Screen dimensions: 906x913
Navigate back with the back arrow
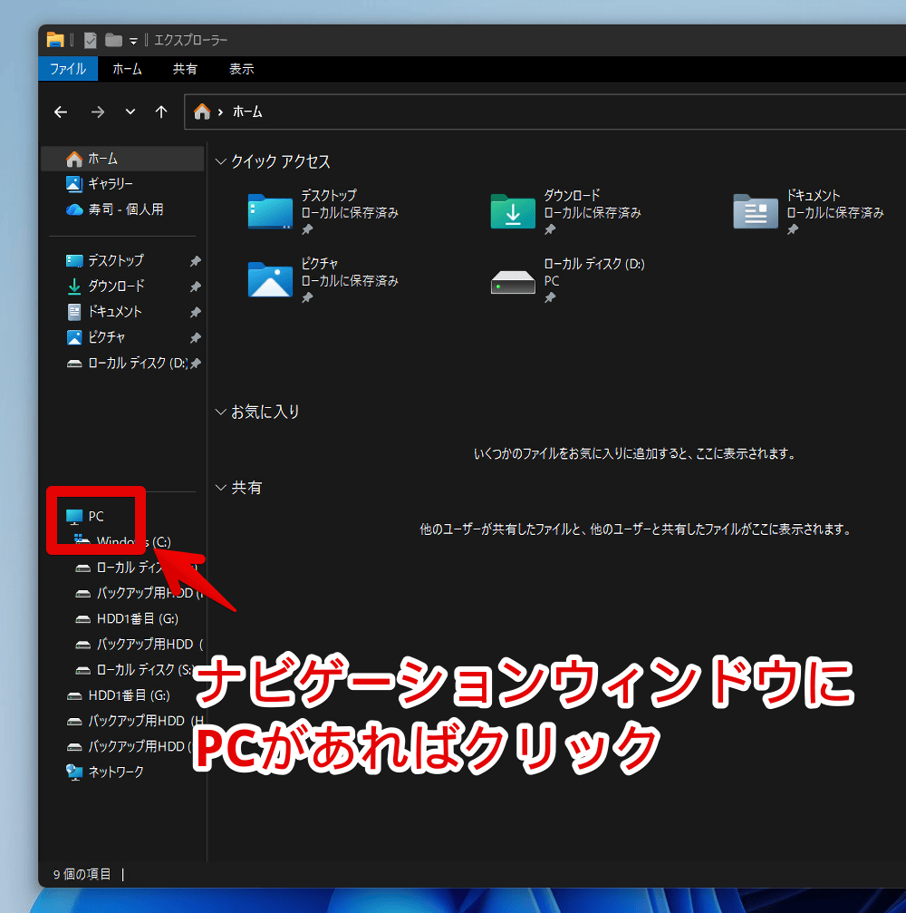point(60,112)
